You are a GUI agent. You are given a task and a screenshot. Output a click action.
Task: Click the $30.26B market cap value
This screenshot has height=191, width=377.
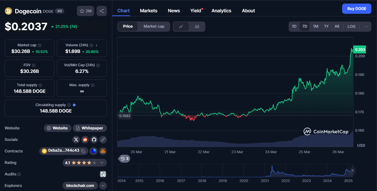click(x=21, y=51)
